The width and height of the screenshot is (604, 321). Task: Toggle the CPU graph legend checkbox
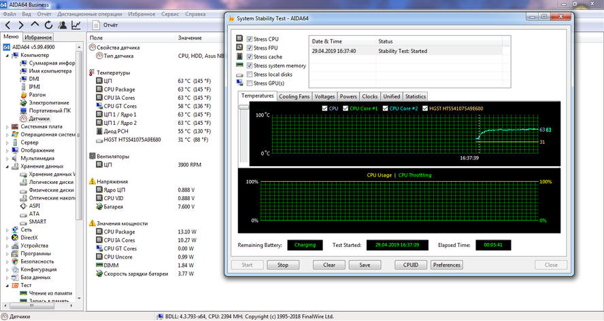324,109
